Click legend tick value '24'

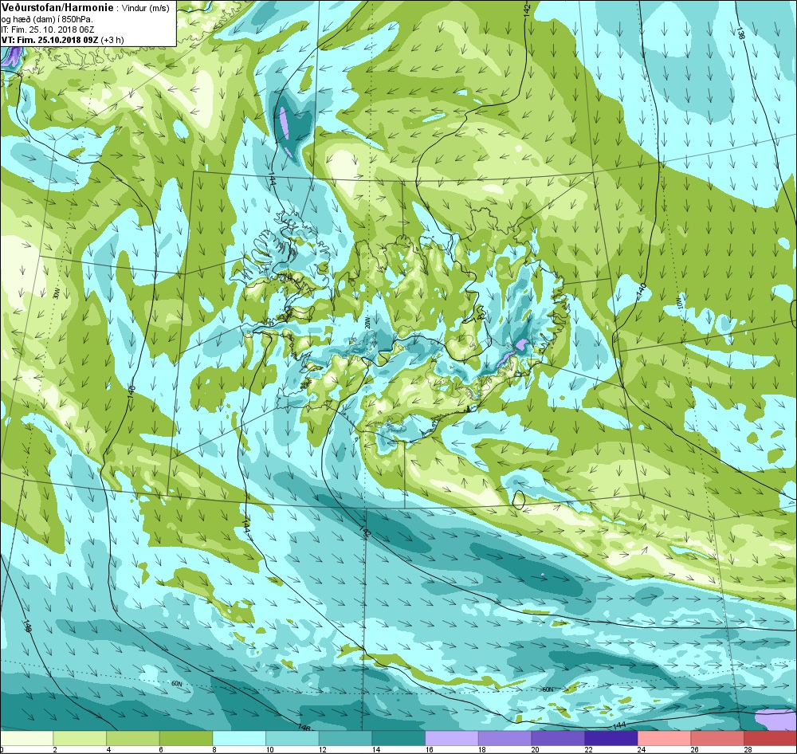pyautogui.click(x=642, y=749)
